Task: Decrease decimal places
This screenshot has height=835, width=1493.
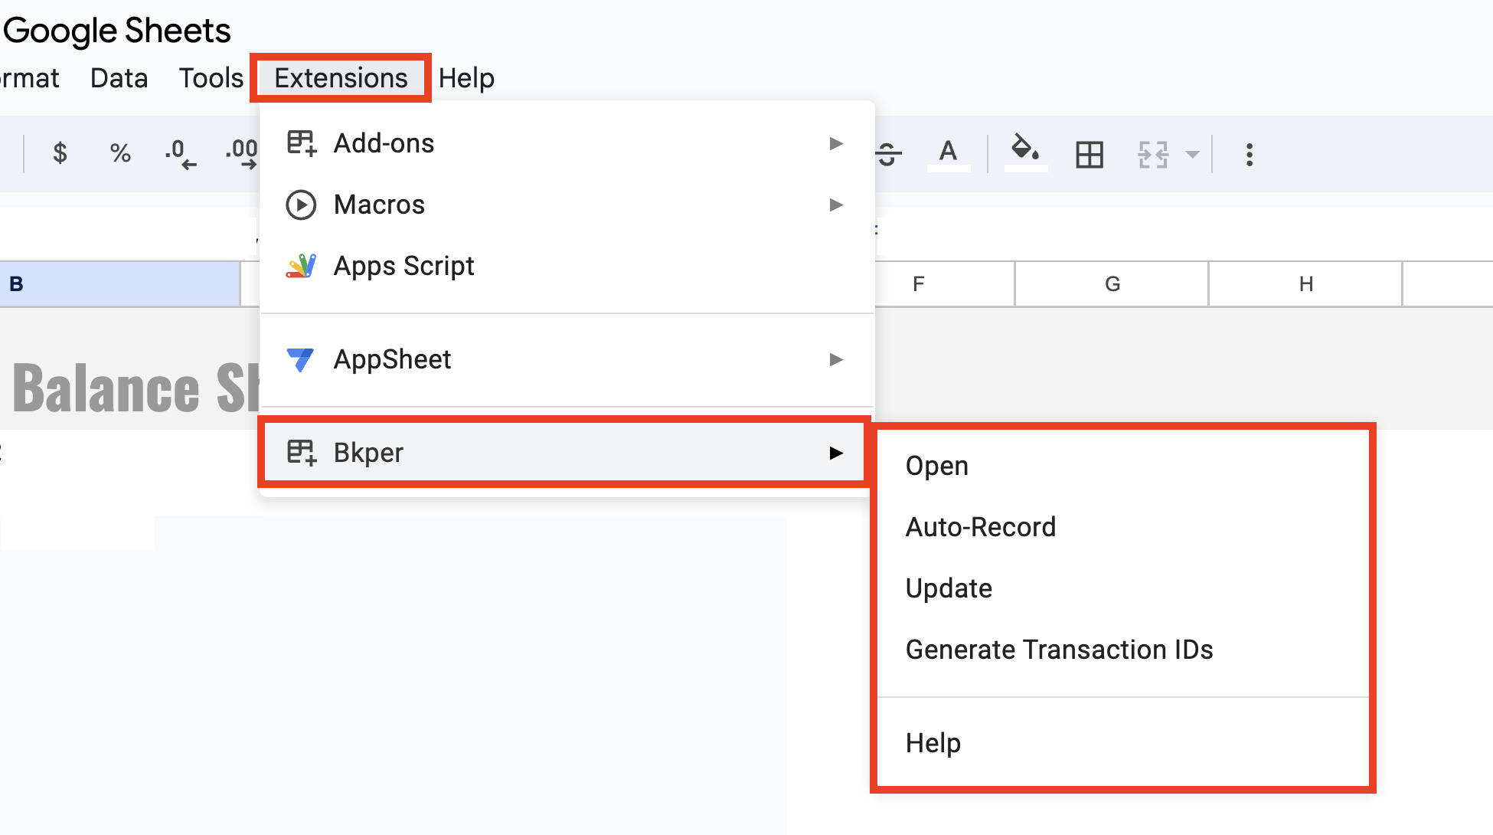Action: click(181, 153)
